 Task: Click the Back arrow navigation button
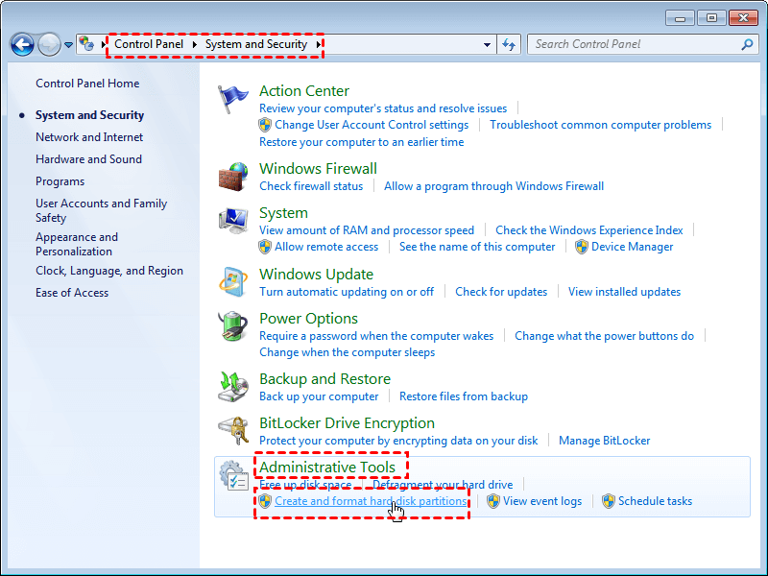pyautogui.click(x=22, y=44)
